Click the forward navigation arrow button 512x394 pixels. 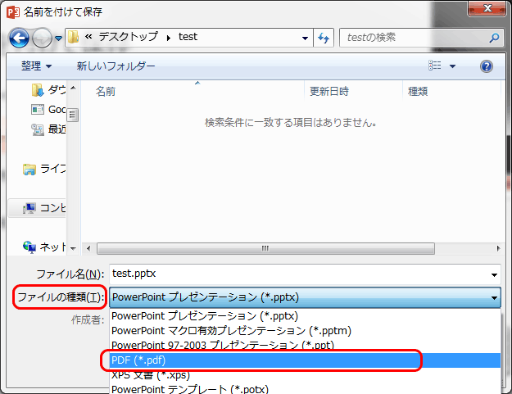click(x=42, y=38)
